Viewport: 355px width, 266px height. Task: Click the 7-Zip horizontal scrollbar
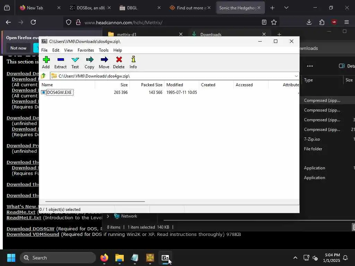click(95, 201)
